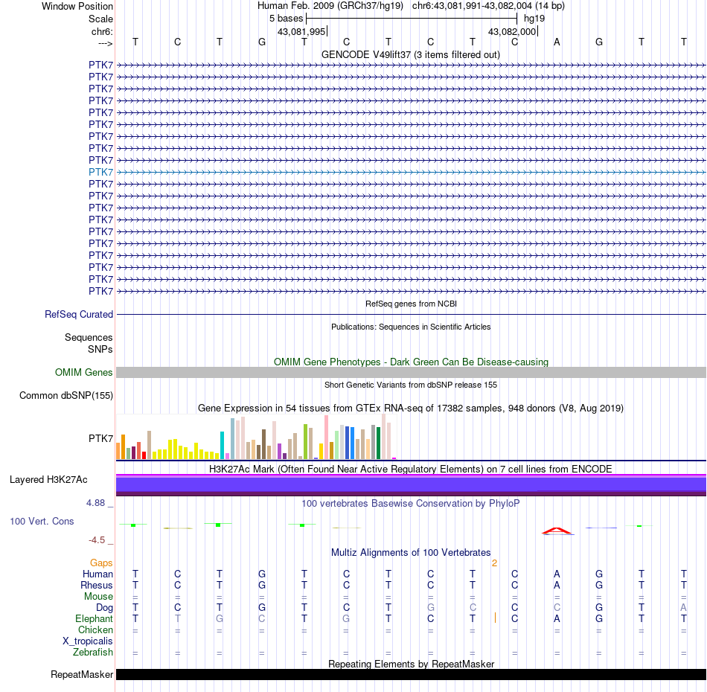Click the purple Layered H3K27Ac signal band
This screenshot has width=707, height=692.
click(412, 485)
